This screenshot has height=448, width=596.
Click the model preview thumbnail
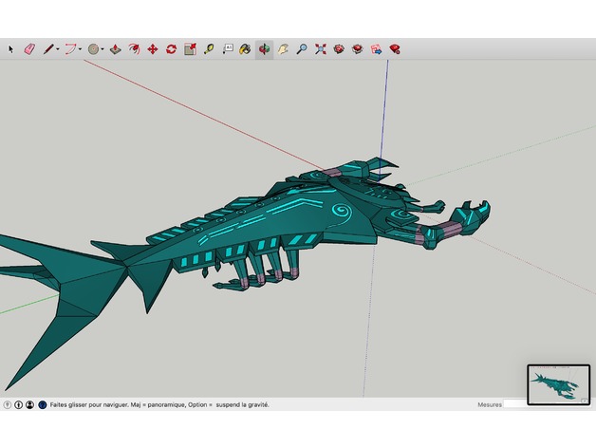[557, 384]
